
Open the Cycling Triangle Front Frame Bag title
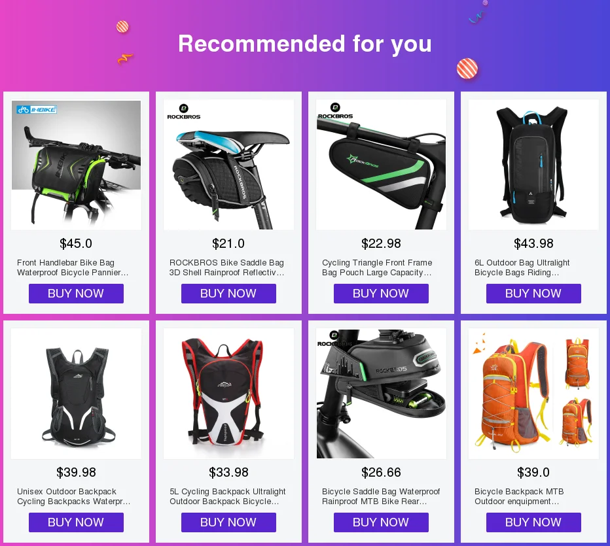377,267
